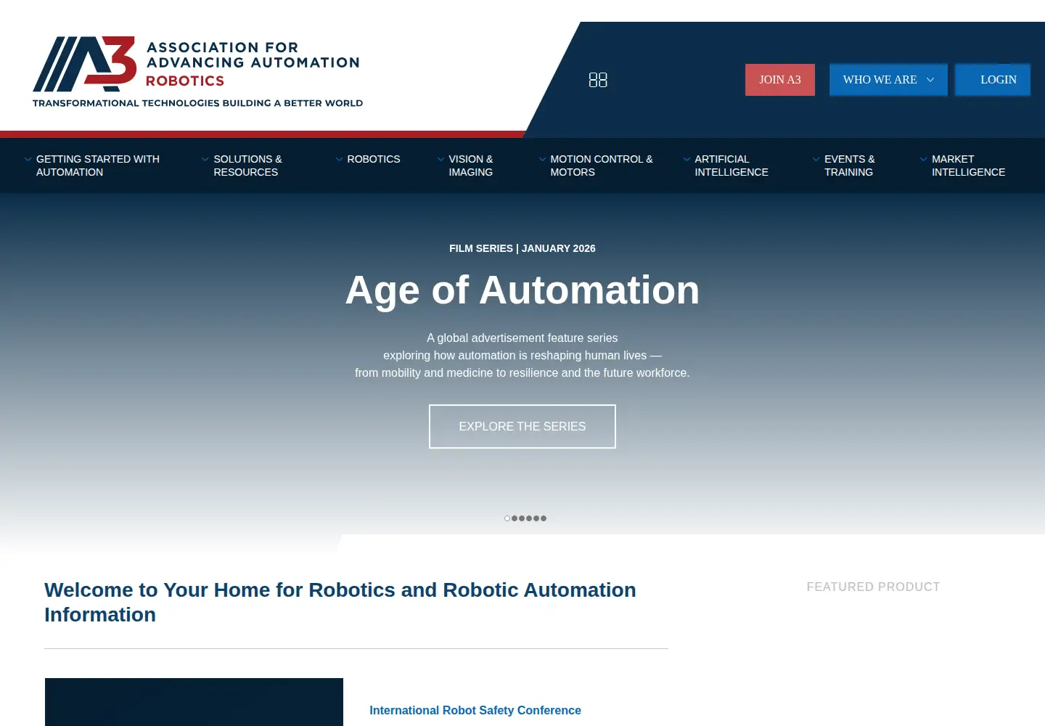Select the sixth carousel slide dot
The width and height of the screenshot is (1045, 726).
click(544, 518)
